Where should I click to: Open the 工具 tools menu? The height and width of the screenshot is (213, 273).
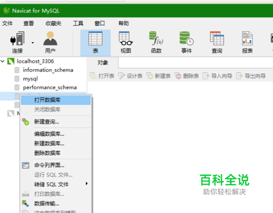(78, 24)
